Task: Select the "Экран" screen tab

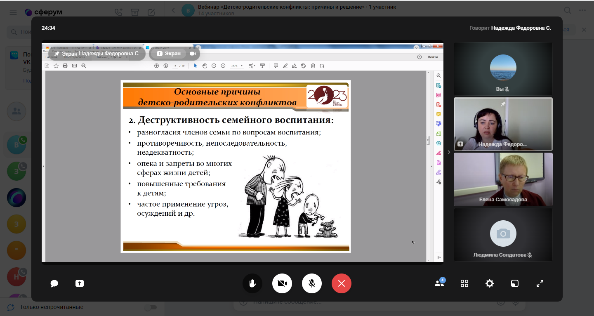Action: coord(169,54)
